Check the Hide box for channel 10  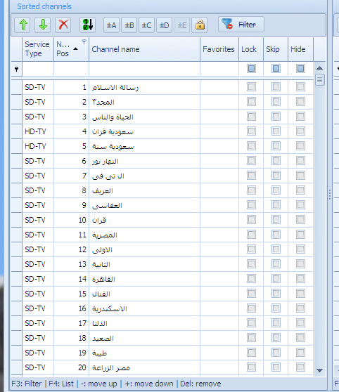point(300,220)
